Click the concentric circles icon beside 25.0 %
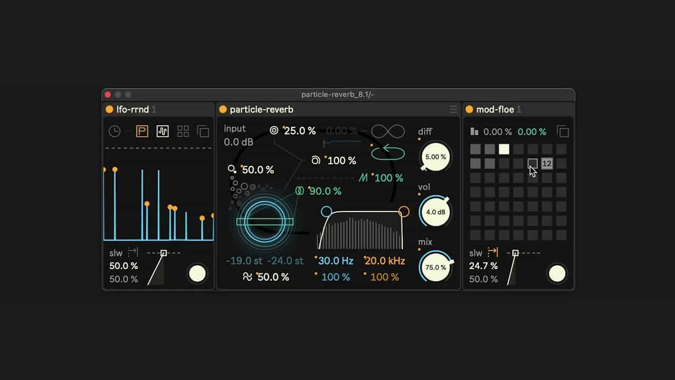 click(x=274, y=130)
